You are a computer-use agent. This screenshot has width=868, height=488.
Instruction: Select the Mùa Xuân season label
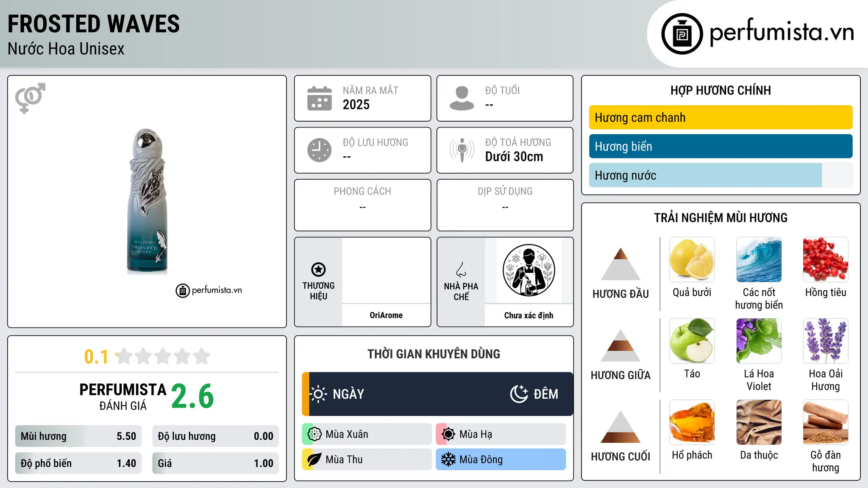coord(347,434)
